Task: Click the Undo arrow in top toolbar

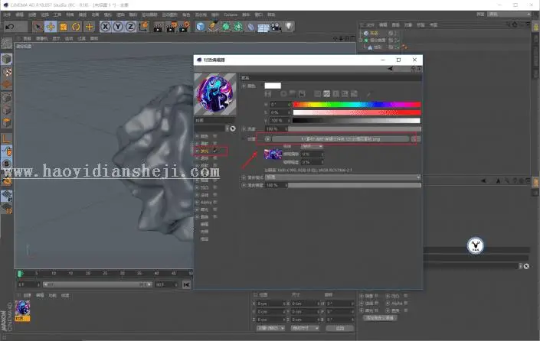Action: tap(10, 27)
